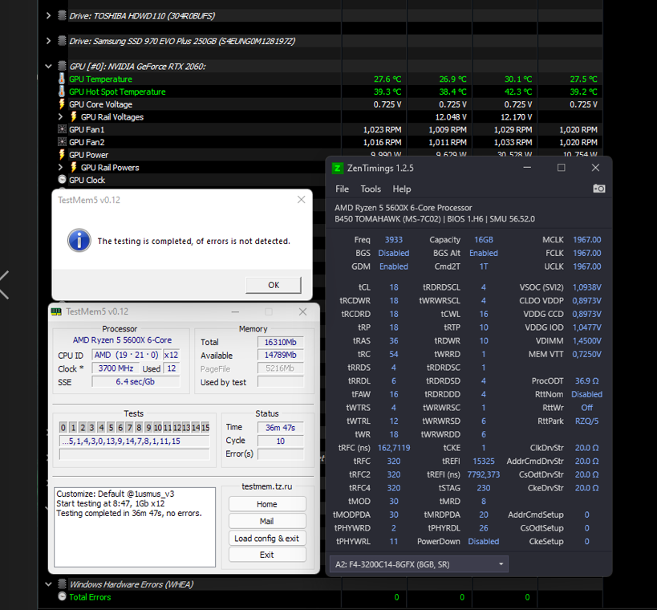The width and height of the screenshot is (657, 610).
Task: Click the TestMem5 Exit button
Action: pos(267,555)
